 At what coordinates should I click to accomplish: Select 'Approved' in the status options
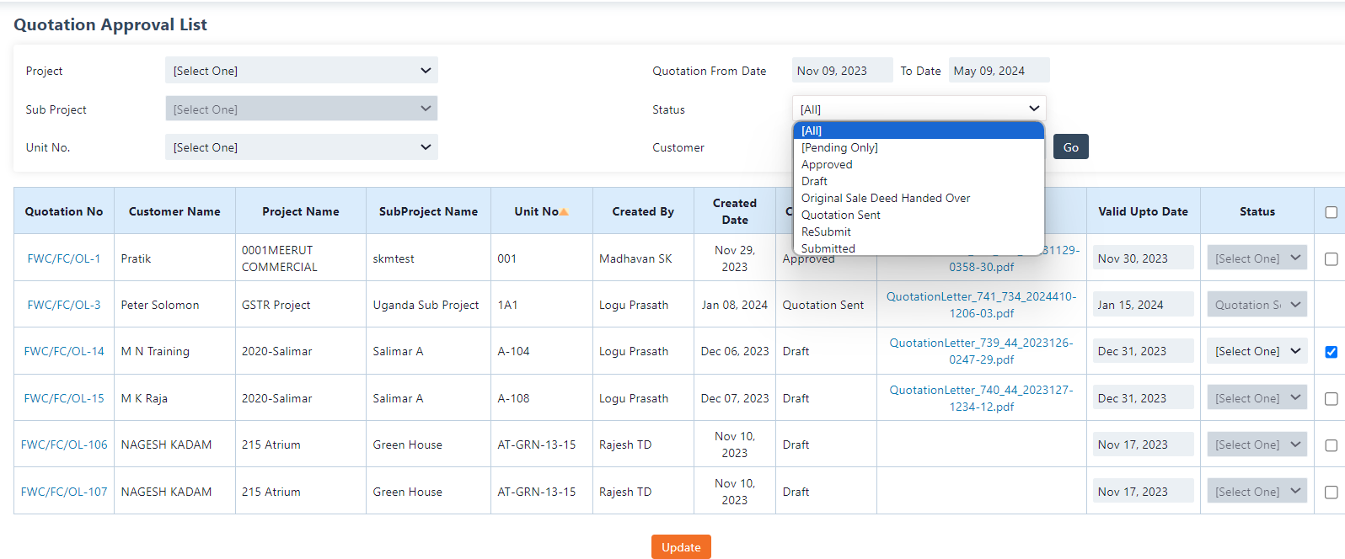coord(827,164)
